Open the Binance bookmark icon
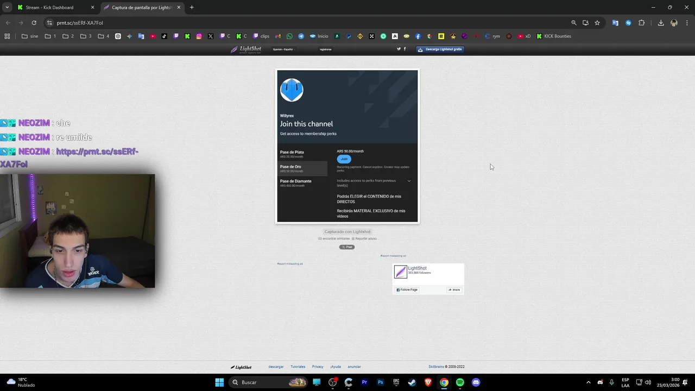 click(359, 36)
